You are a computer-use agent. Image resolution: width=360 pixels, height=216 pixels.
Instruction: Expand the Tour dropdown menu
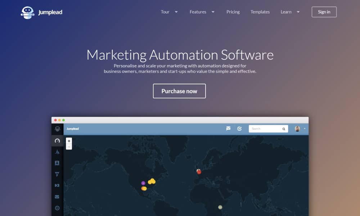pyautogui.click(x=169, y=12)
